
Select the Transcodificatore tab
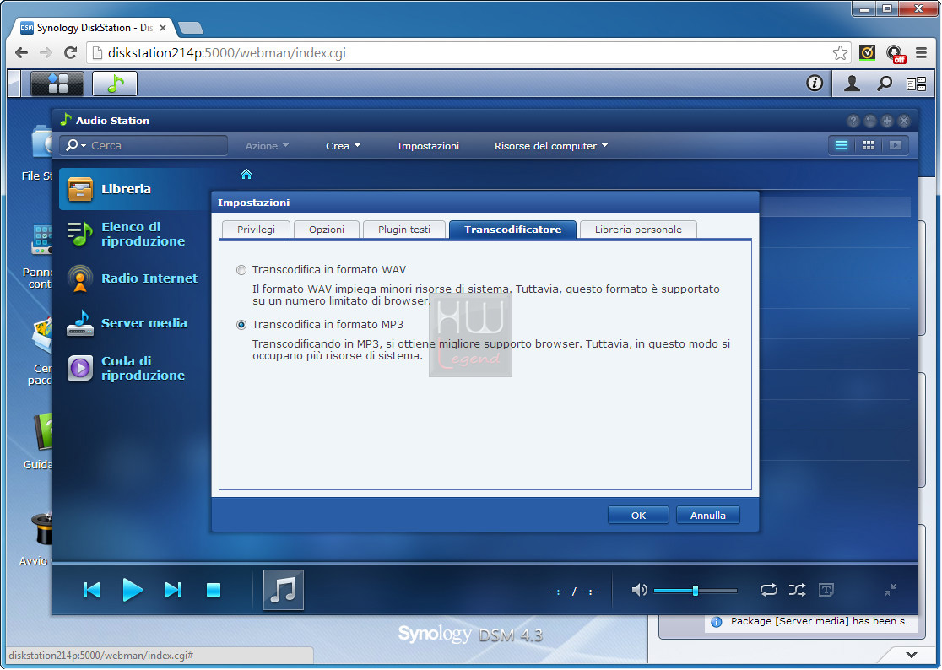coord(512,230)
